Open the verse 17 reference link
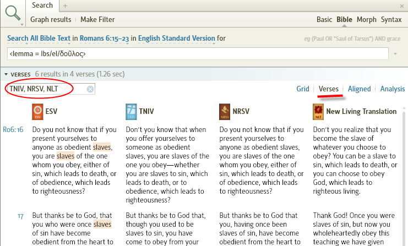This screenshot has width=408, height=246. 20,216
